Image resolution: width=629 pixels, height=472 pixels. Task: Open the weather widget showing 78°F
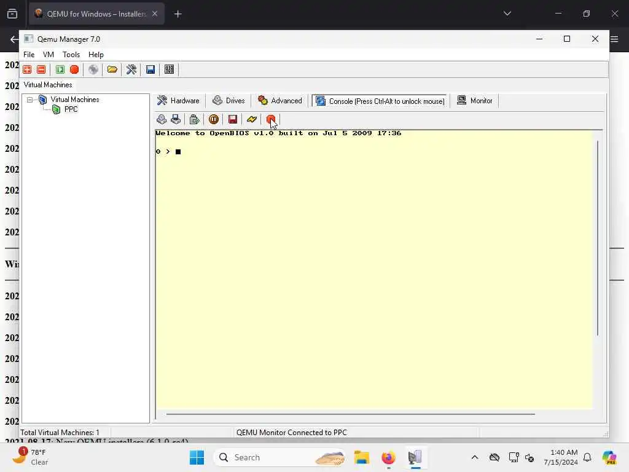click(x=30, y=457)
